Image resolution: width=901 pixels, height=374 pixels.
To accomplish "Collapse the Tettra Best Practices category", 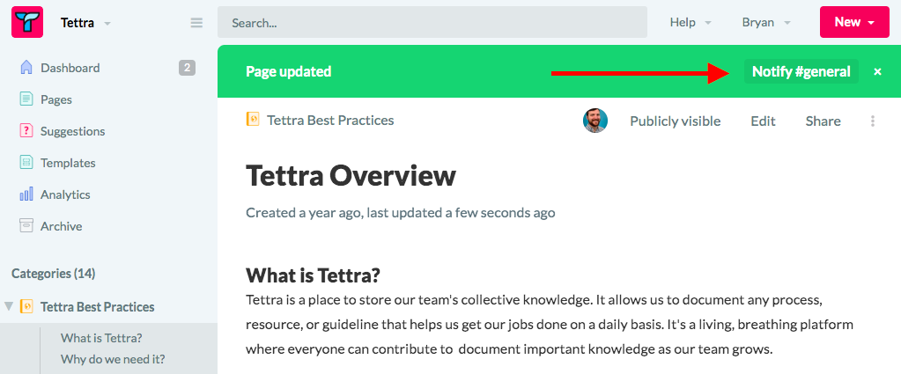I will click(x=9, y=306).
